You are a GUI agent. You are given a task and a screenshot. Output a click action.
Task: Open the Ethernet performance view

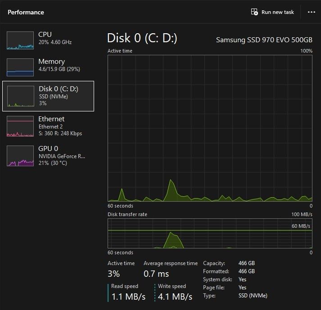(48, 126)
